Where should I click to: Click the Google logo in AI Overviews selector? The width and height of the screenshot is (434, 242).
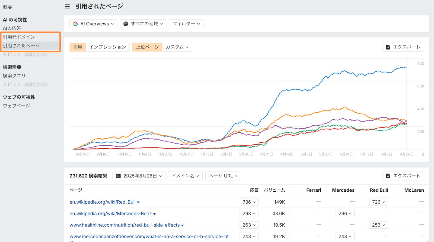click(x=75, y=24)
